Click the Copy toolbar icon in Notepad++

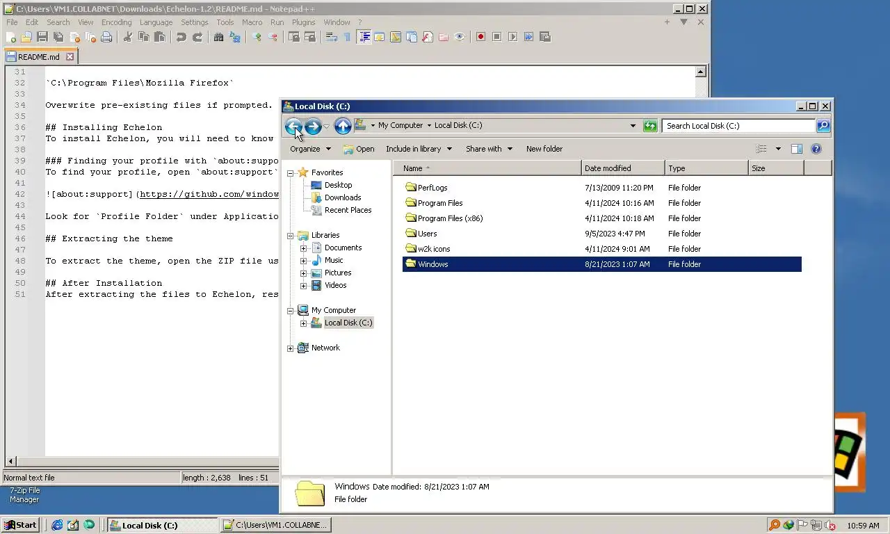(x=143, y=37)
